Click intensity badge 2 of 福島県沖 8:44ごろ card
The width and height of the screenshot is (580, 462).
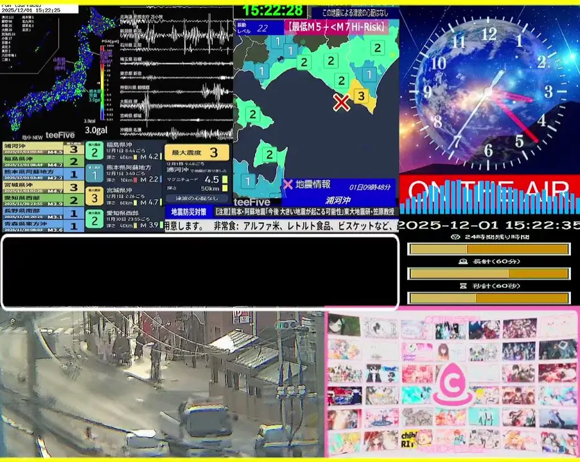pyautogui.click(x=94, y=151)
